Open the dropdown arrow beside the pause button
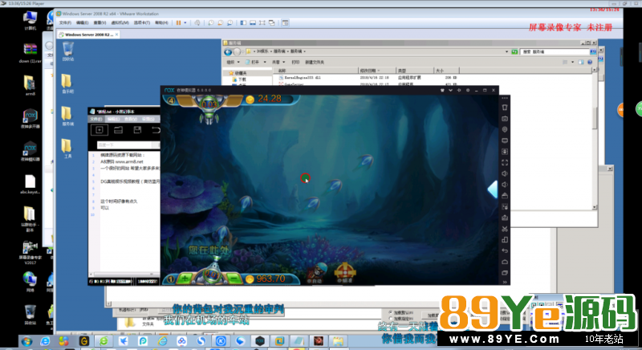Viewport: 642px width, 350px height. [185, 23]
